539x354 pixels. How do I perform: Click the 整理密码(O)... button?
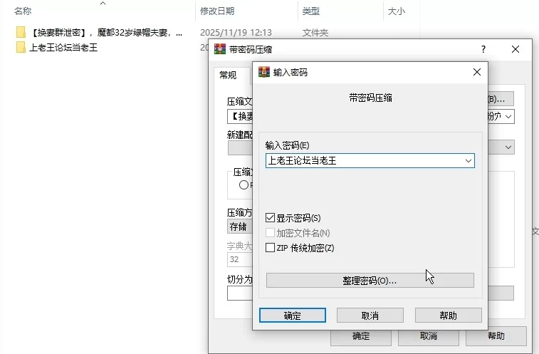click(370, 281)
